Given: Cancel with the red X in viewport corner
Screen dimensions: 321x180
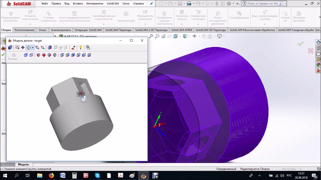Looking at the screenshot, I should (x=311, y=51).
